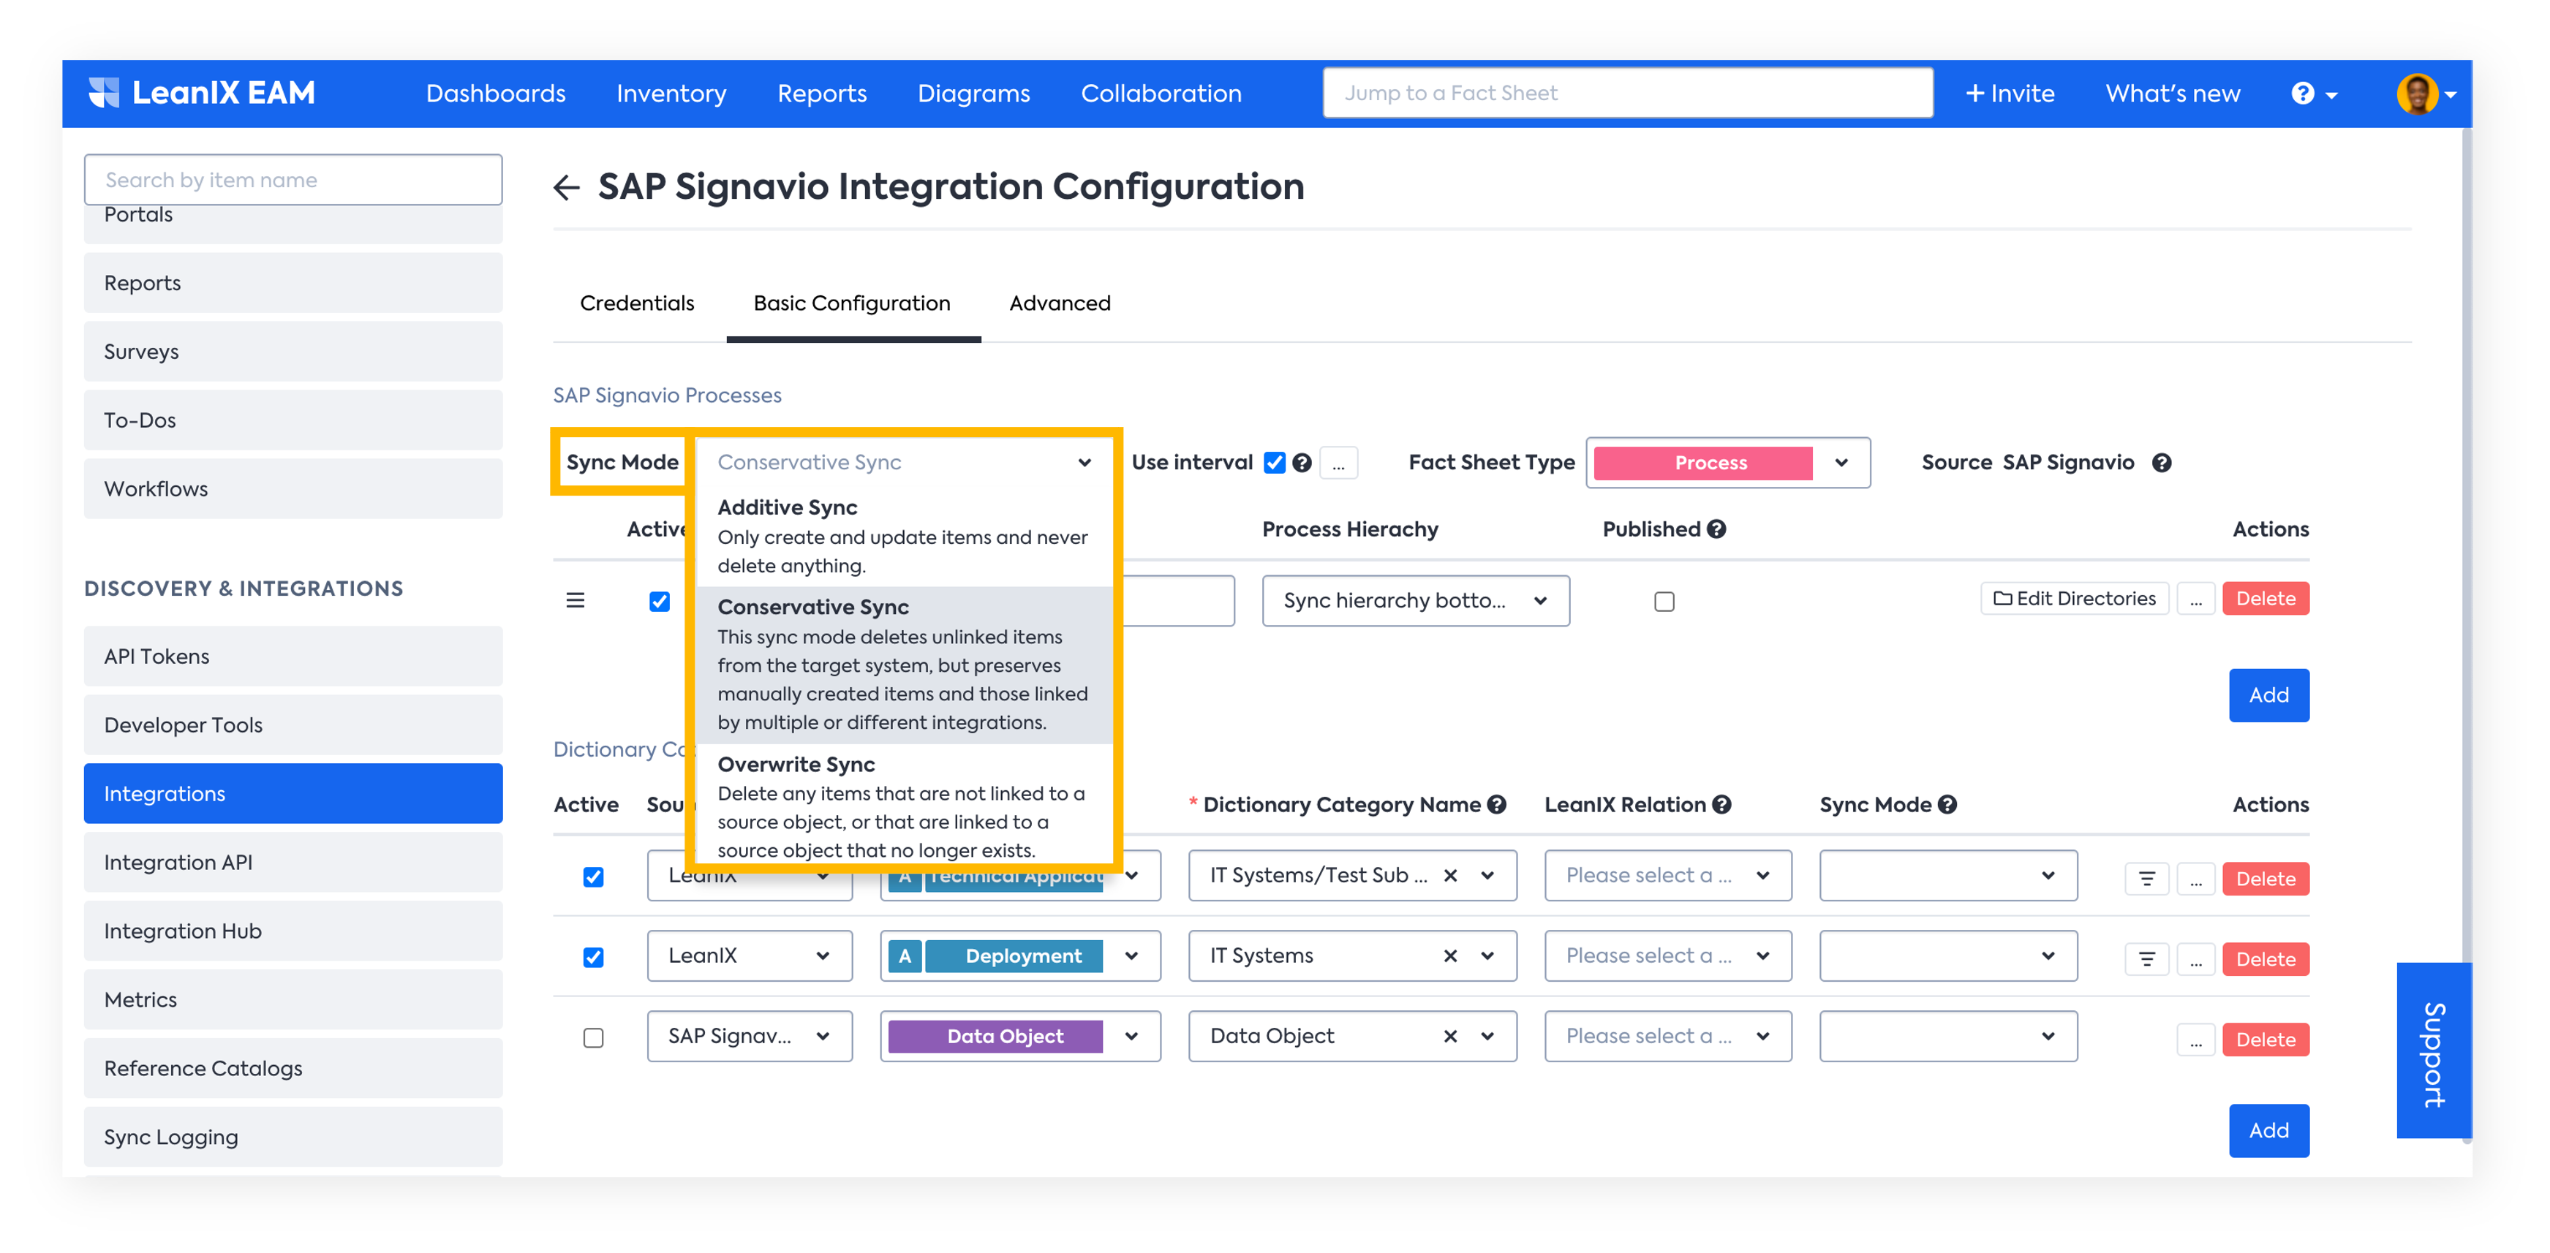Open the Deployment fact sheet type dropdown
Screen dimensions: 2550x1253
coord(1019,955)
